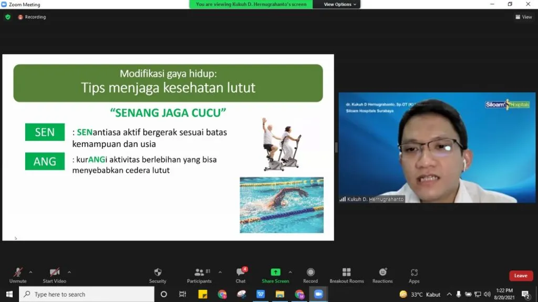Click the weather 33°C Kabut widget
The height and width of the screenshot is (302, 538).
[420, 294]
